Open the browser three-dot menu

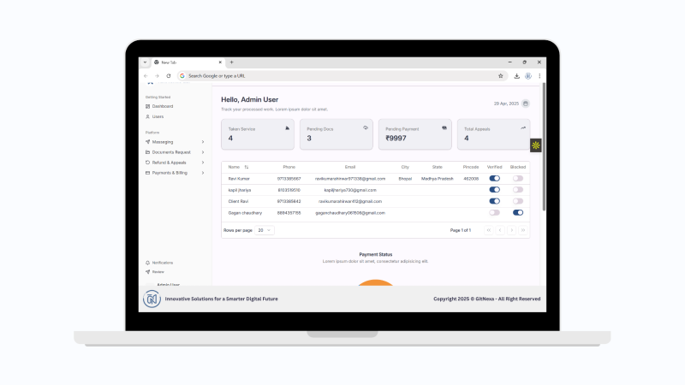point(539,75)
